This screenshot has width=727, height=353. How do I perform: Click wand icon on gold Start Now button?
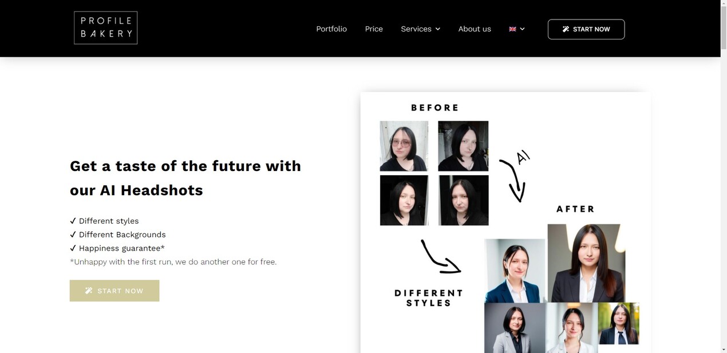tap(89, 291)
